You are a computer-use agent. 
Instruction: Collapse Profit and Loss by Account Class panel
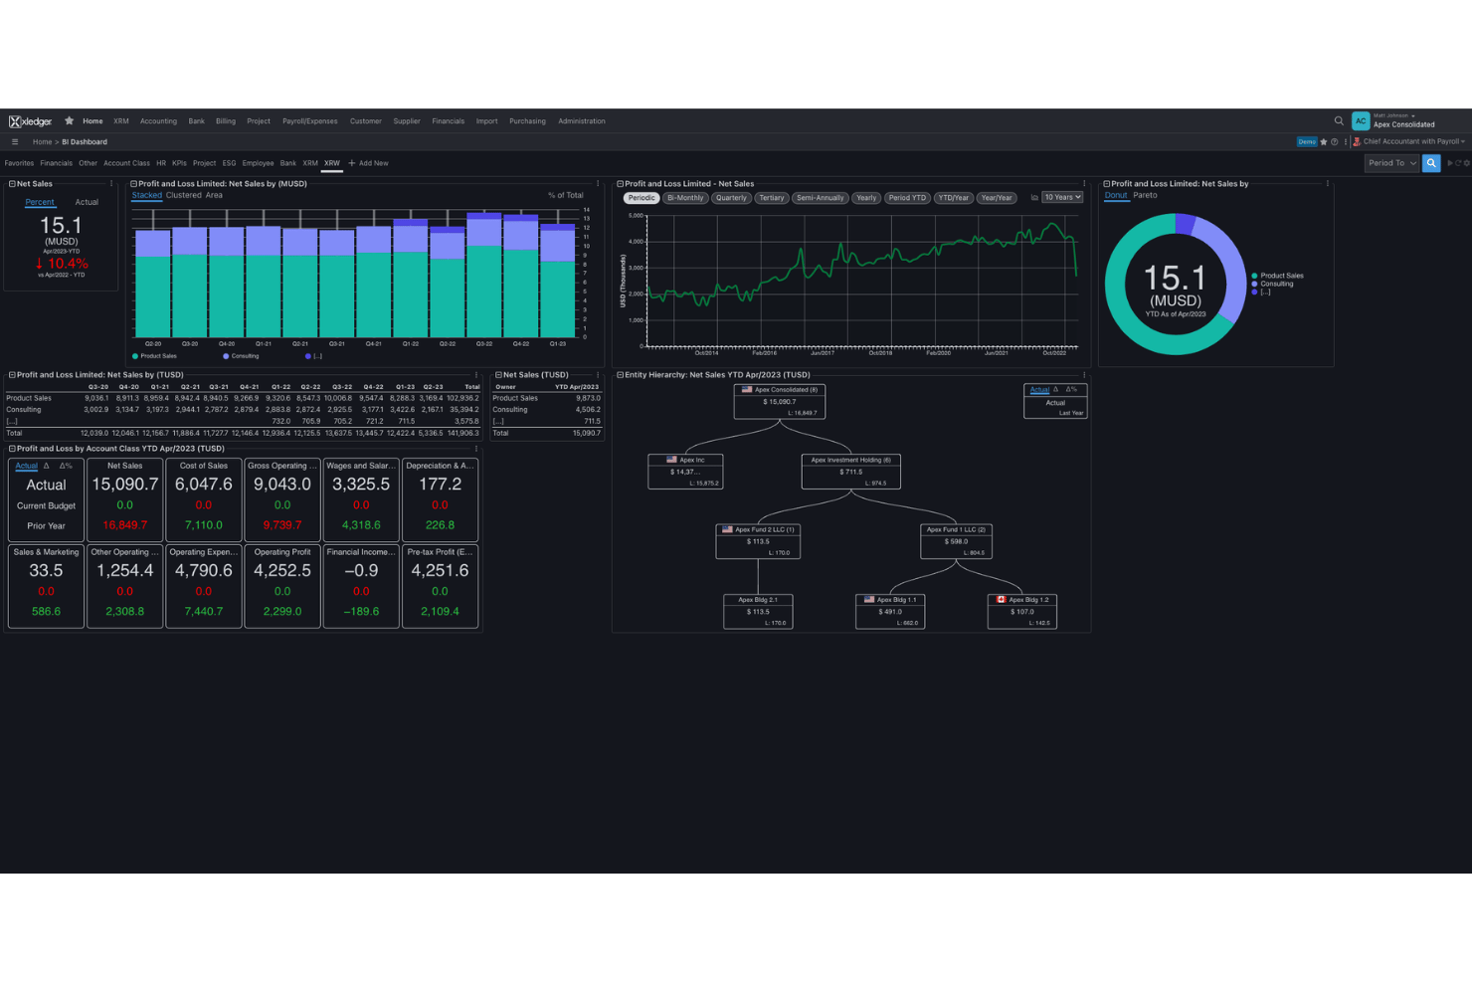coord(12,449)
